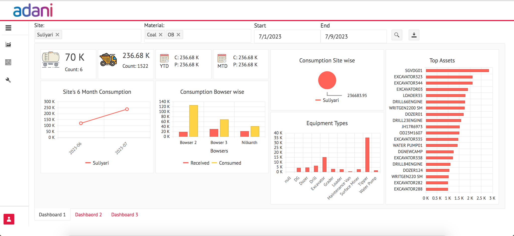Toggle Received legend in Bowser chart
Image resolution: width=514 pixels, height=236 pixels.
pos(196,163)
